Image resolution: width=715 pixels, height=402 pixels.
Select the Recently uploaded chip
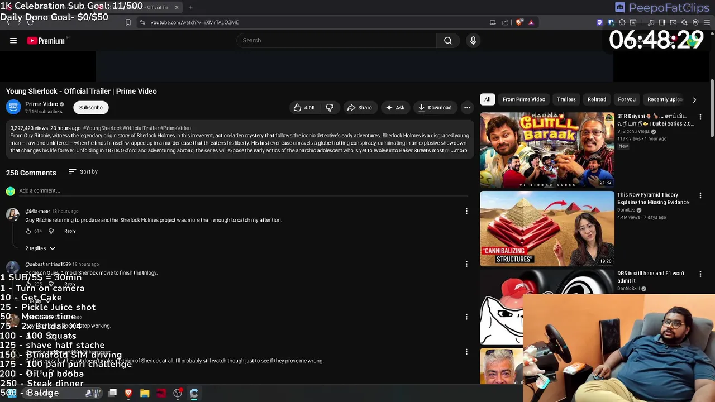665,99
